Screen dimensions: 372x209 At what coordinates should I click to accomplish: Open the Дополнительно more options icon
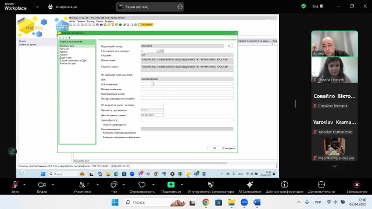coord(321,185)
